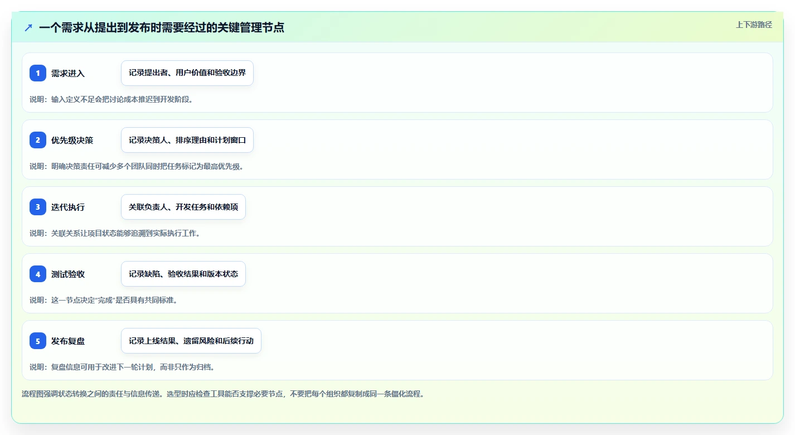Select the 发布复盘 step title

click(x=68, y=341)
